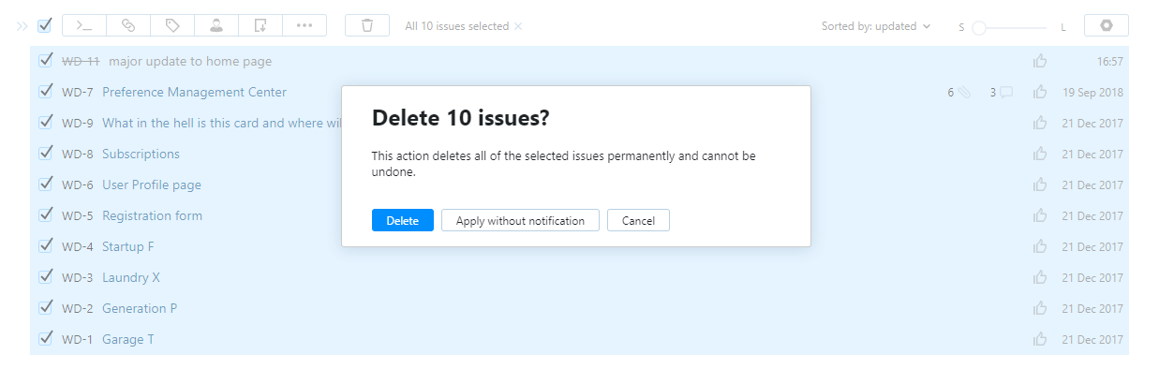
Task: Open the Generation P issue
Action: 140,309
